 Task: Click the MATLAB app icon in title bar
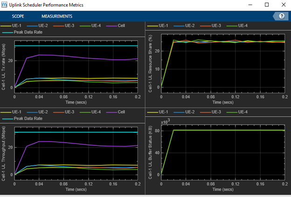[x=5, y=5]
